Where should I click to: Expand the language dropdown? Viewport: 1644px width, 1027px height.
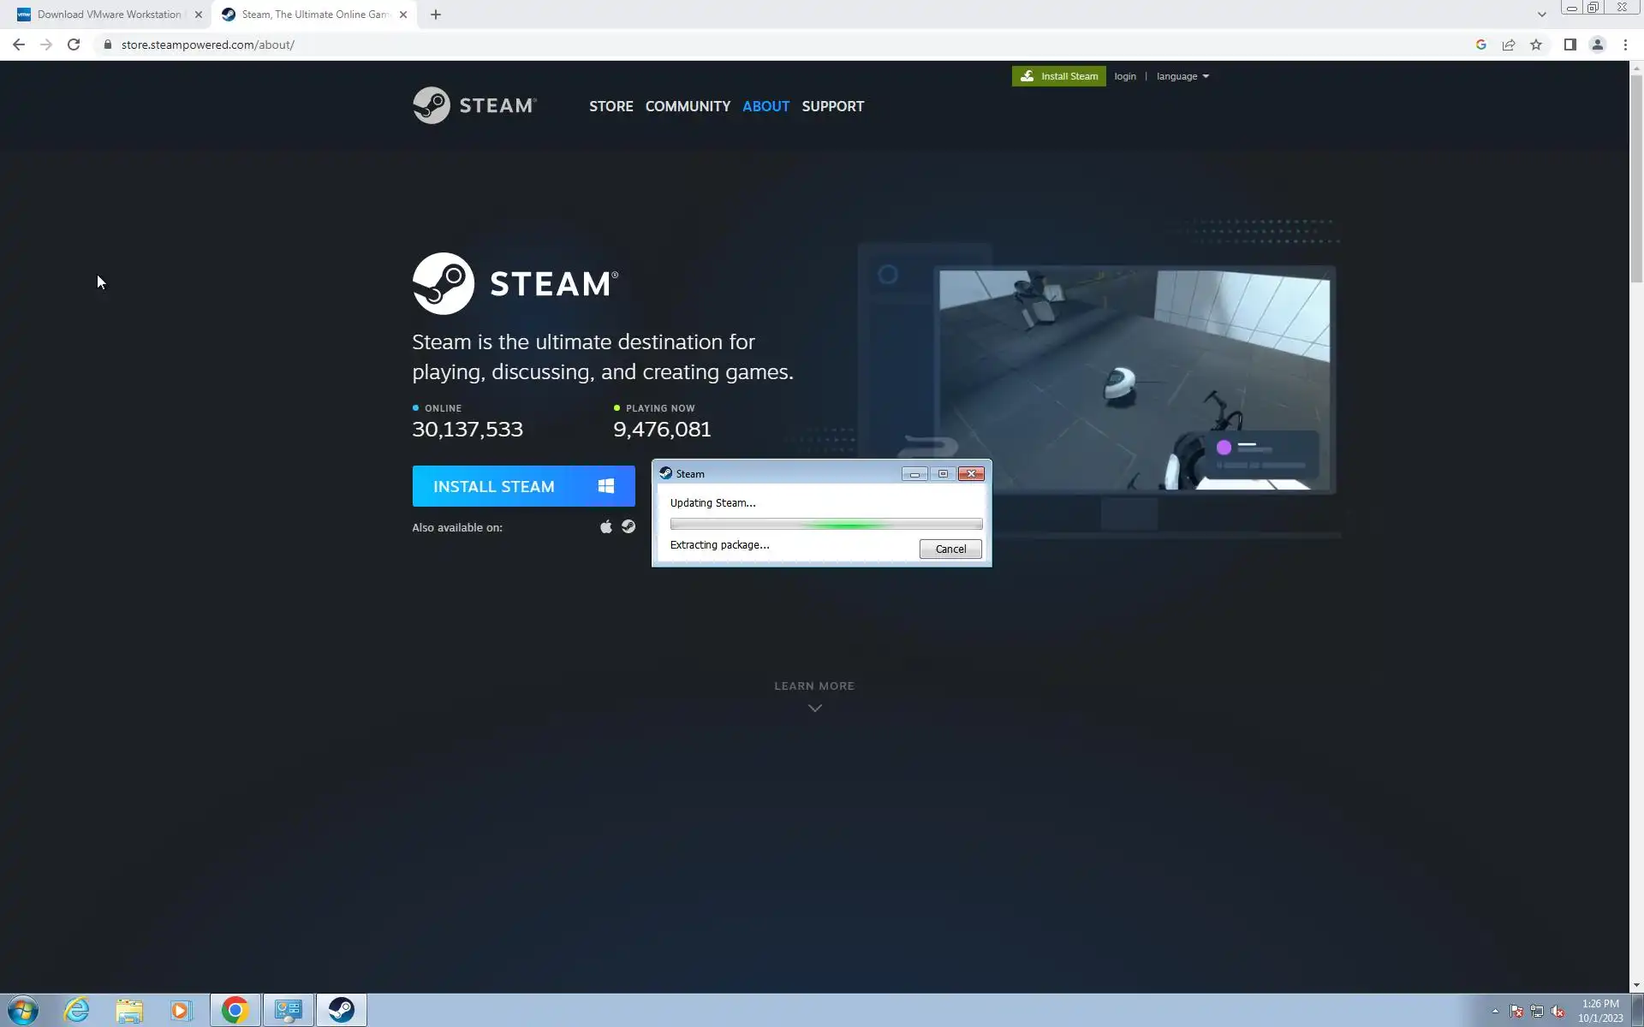pyautogui.click(x=1182, y=76)
